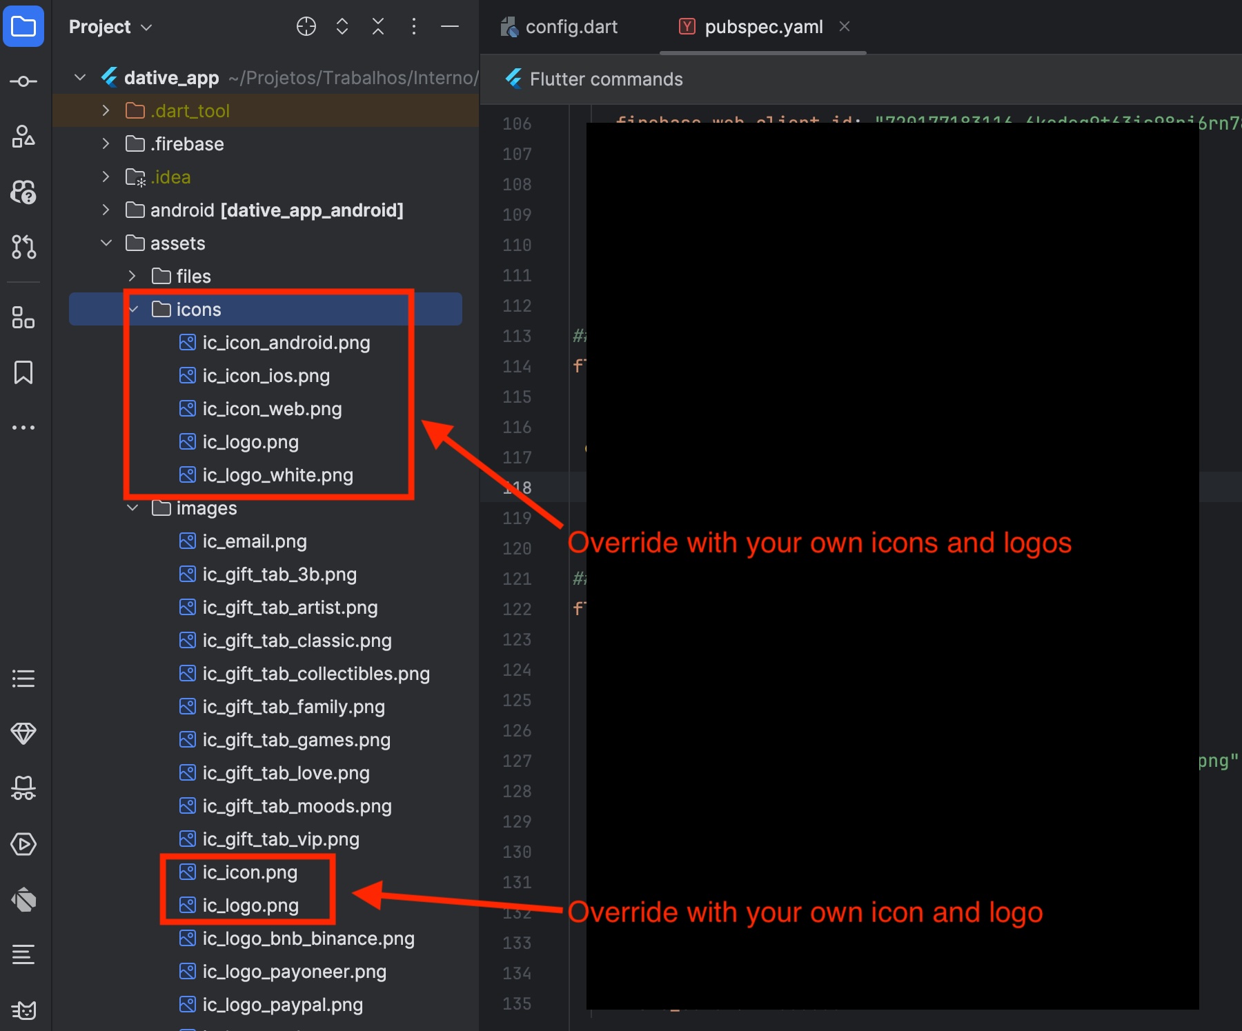Click the Flutter commands link

[x=606, y=79]
